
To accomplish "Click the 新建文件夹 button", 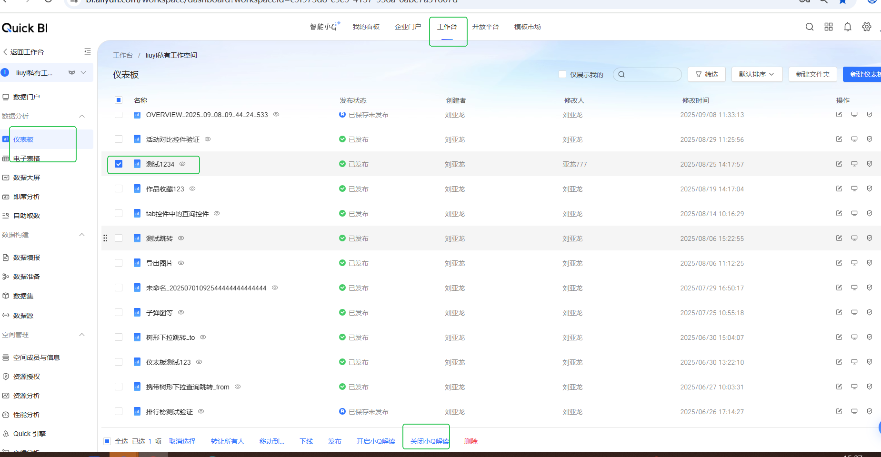I will coord(812,74).
